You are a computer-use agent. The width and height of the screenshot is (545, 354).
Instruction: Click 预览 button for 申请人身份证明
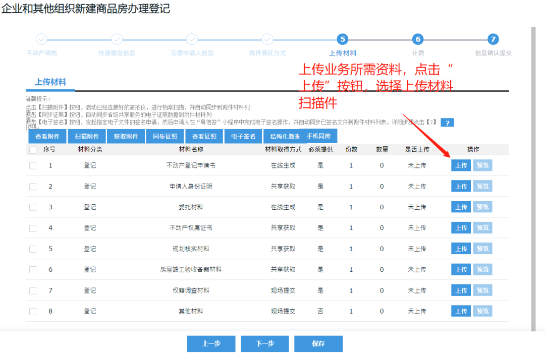pos(482,186)
